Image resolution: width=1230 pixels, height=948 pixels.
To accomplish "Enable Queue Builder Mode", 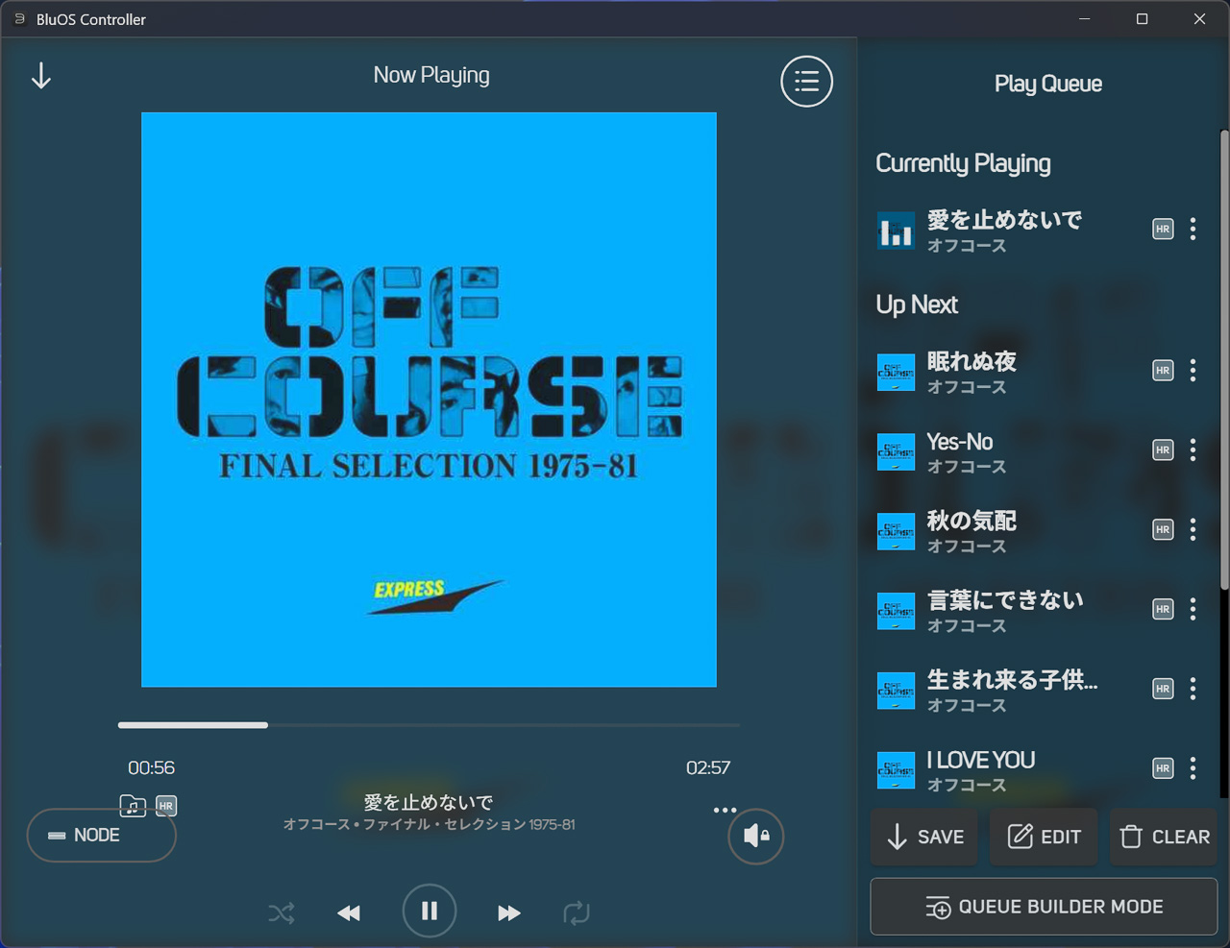I will pos(1044,907).
